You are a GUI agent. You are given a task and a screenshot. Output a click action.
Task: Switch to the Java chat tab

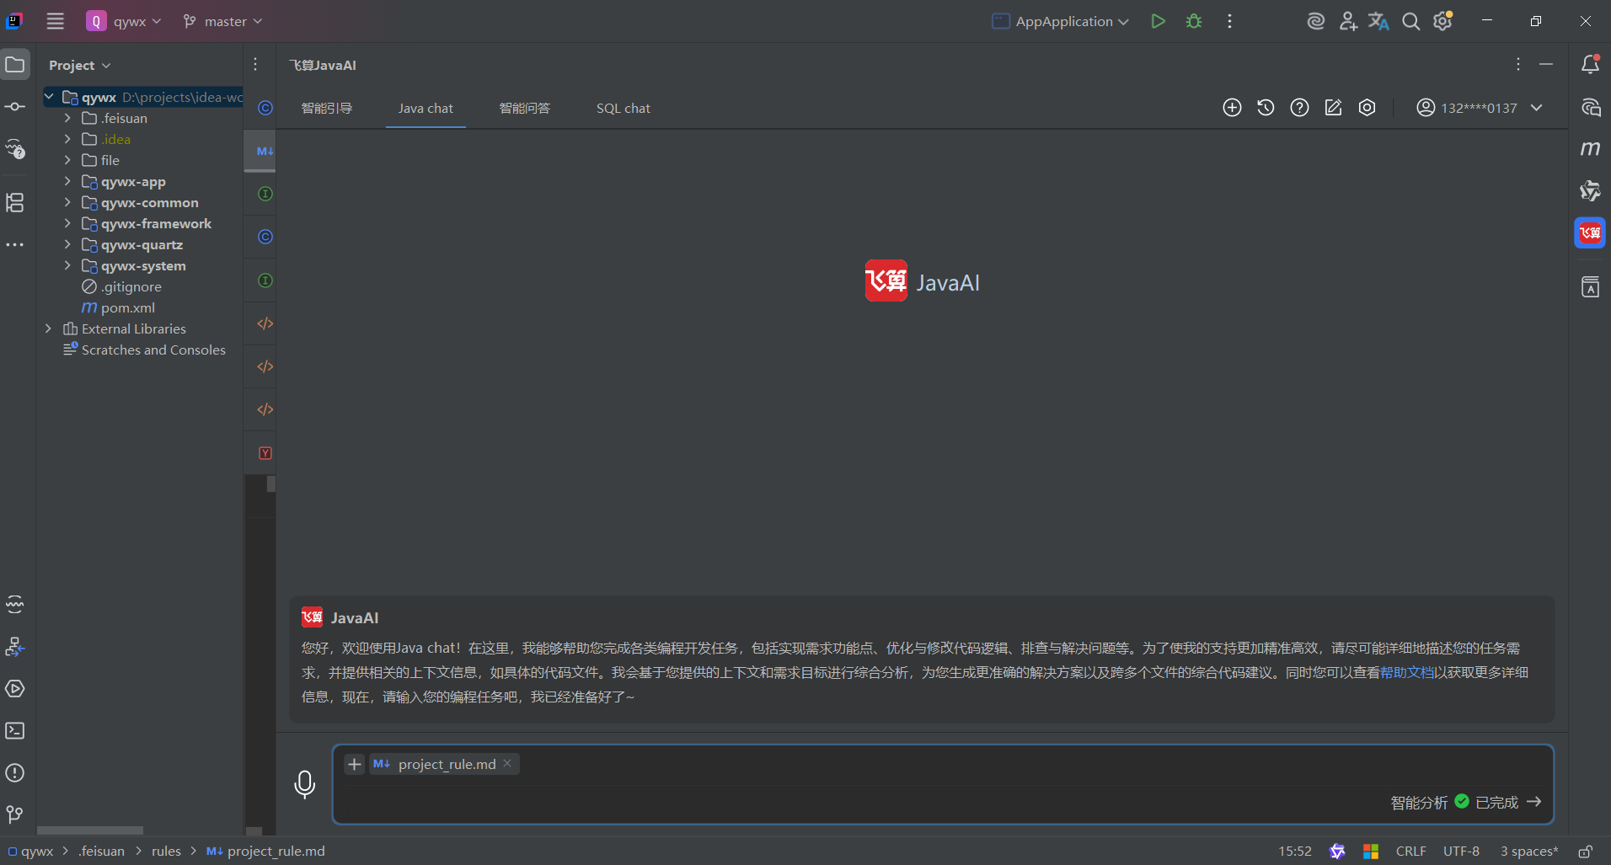[x=425, y=108]
